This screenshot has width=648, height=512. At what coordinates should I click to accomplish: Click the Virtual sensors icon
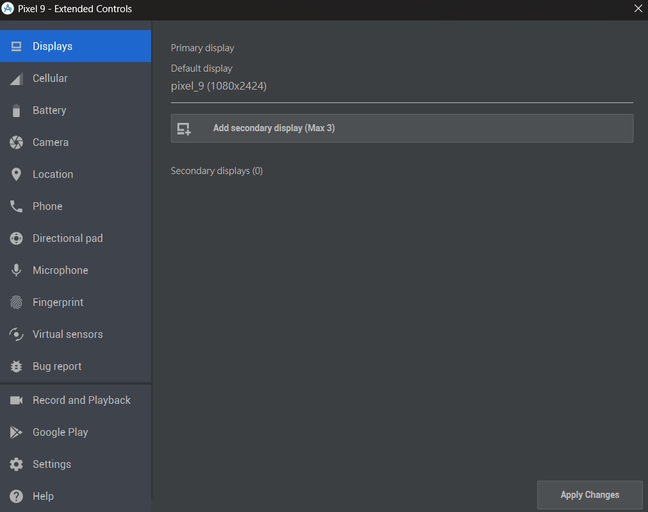pyautogui.click(x=16, y=335)
